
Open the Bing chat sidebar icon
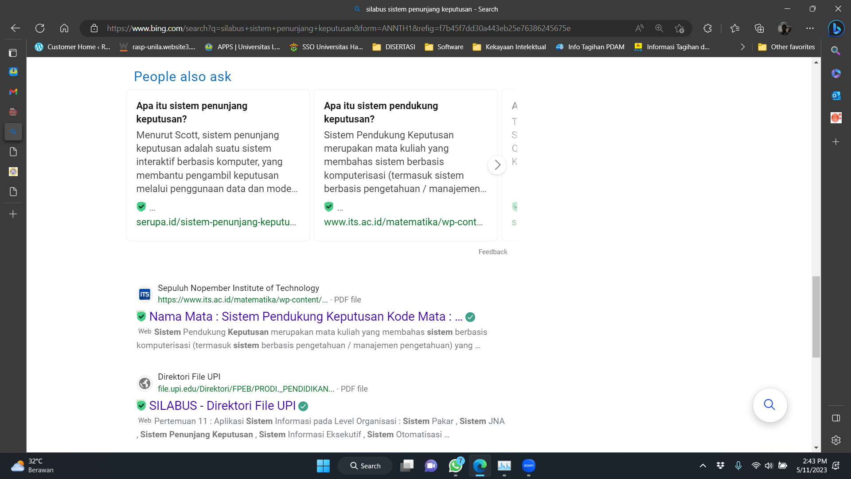pyautogui.click(x=836, y=28)
